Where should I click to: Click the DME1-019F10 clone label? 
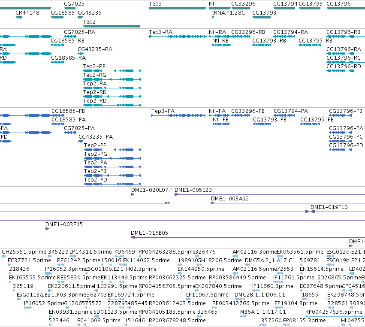(329, 207)
